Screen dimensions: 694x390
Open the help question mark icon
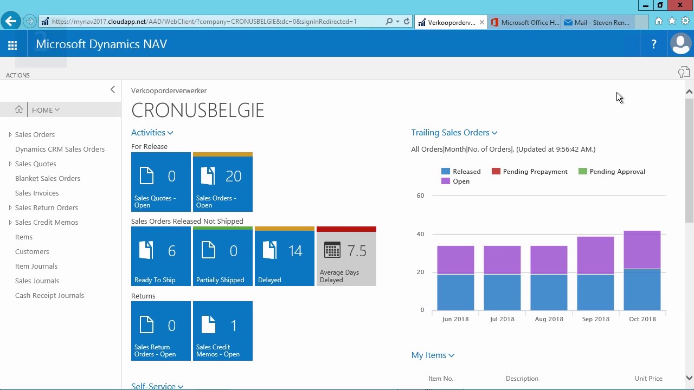(654, 44)
